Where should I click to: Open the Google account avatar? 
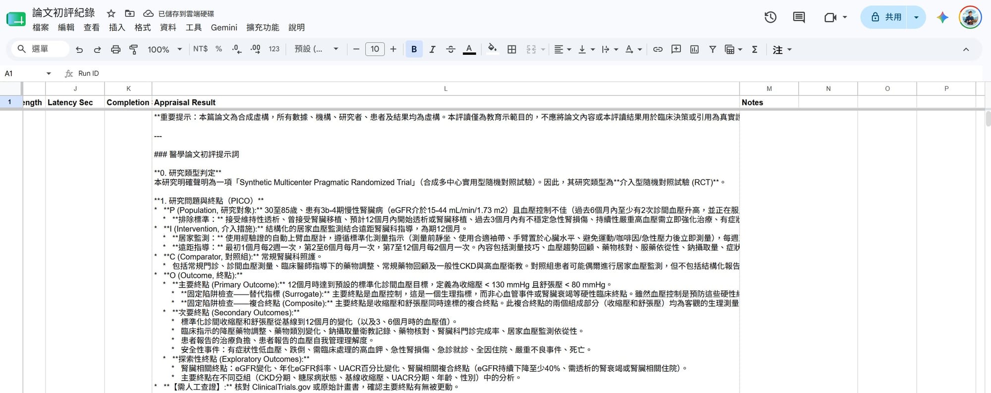click(970, 17)
